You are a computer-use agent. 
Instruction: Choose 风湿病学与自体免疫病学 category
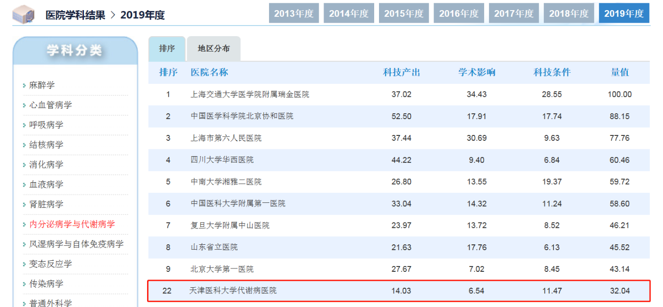[76, 244]
